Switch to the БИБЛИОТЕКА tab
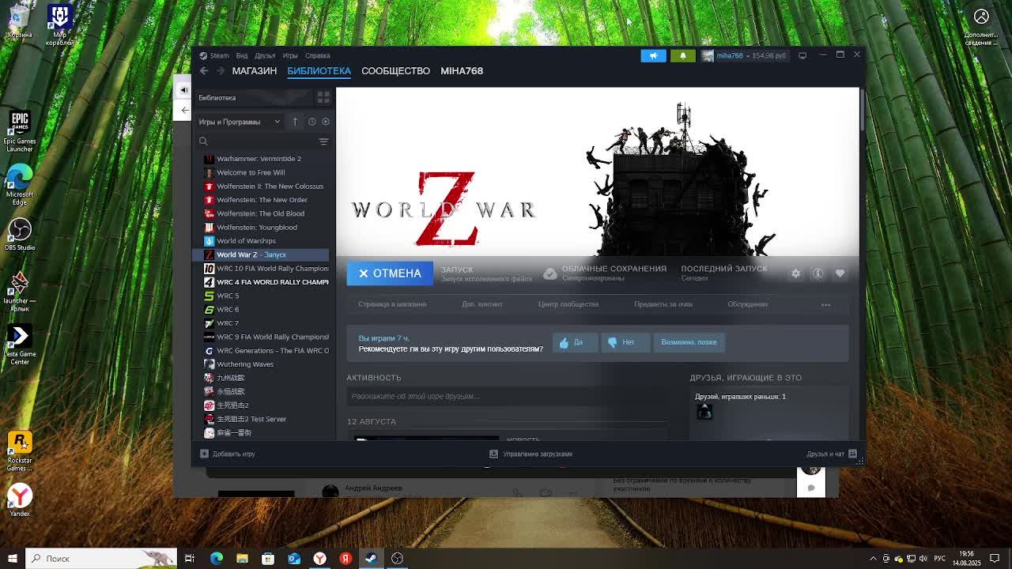1012x569 pixels. (x=319, y=71)
